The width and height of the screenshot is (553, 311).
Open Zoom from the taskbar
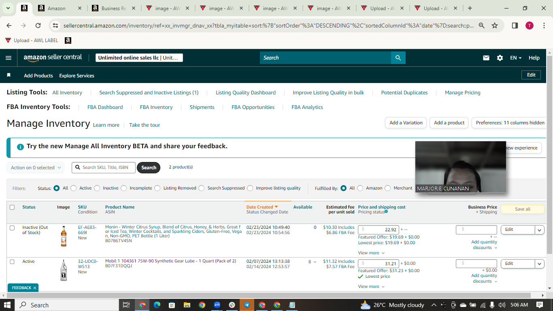point(217,305)
